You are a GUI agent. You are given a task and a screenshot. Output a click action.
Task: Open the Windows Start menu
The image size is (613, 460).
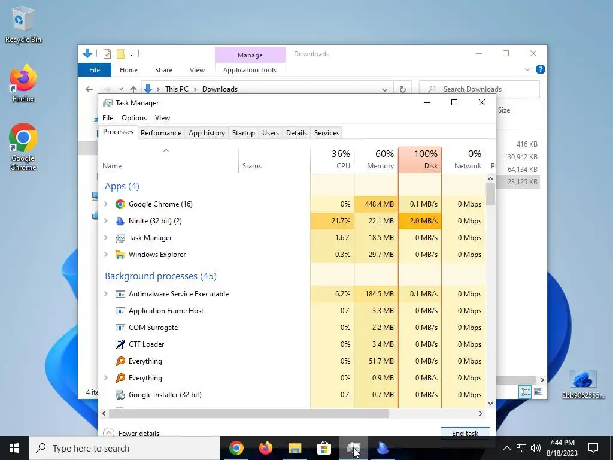point(14,448)
